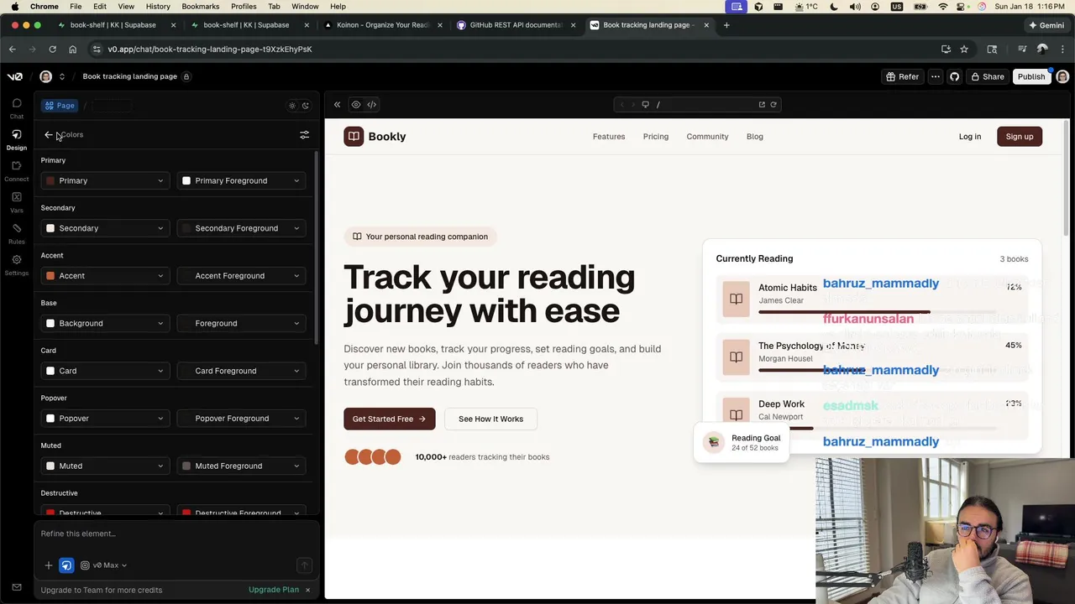Open the Accent Foreground dropdown

(240, 275)
